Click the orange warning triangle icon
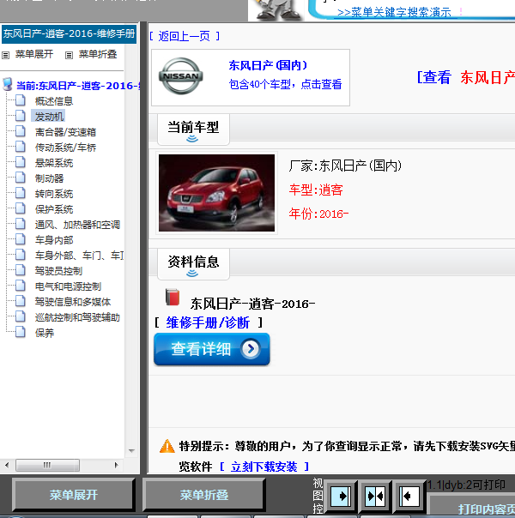Screen dimensions: 515x518 pos(167,446)
